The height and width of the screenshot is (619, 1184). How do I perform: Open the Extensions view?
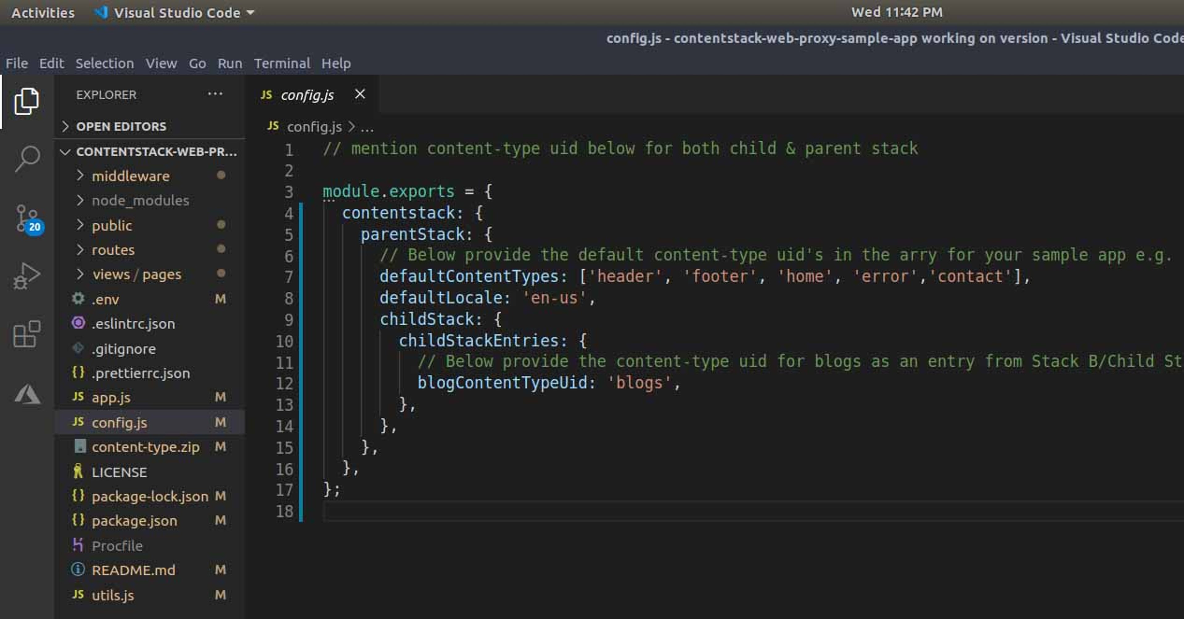27,334
